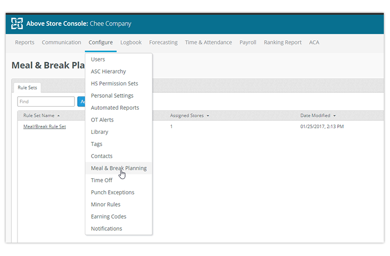Select Meal & Break Planning menu entry
Viewport: 390px width, 256px height.
pyautogui.click(x=118, y=168)
